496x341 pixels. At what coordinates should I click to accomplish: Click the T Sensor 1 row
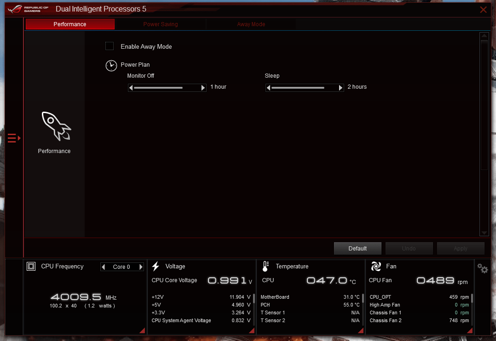310,313
